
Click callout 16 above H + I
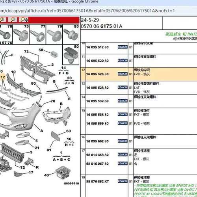click(69, 139)
